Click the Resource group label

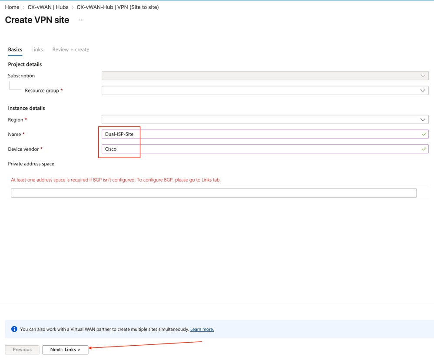[42, 90]
